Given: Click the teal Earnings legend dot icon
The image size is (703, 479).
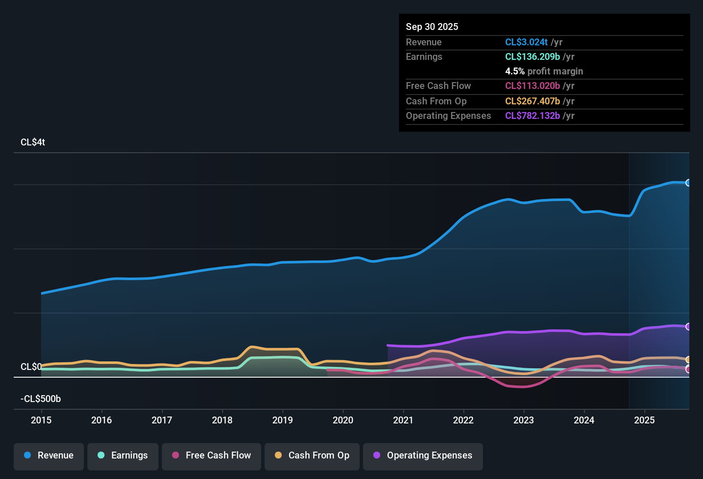Looking at the screenshot, I should [101, 455].
